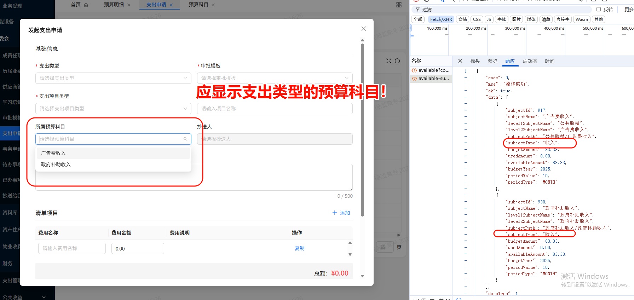Open the 抄送人 selector
The width and height of the screenshot is (634, 300).
(275, 139)
